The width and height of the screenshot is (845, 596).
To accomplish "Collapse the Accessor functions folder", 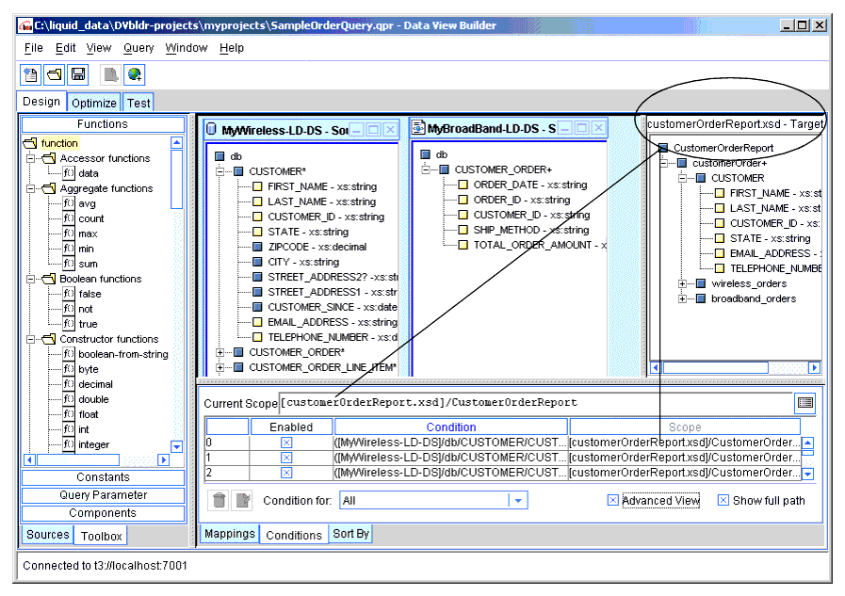I will coord(31,158).
